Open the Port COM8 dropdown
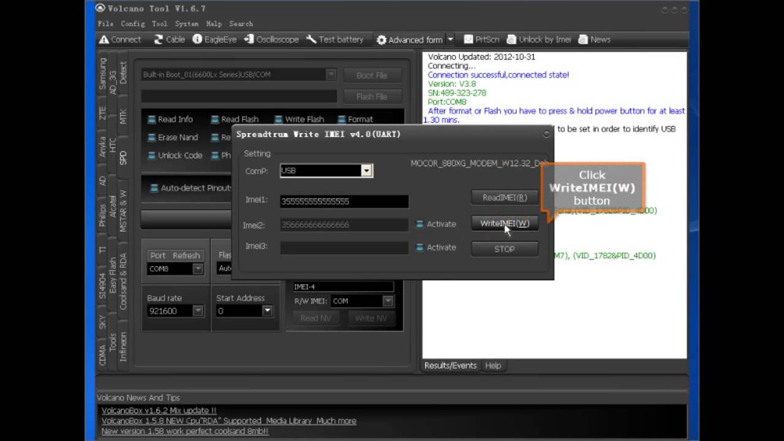The height and width of the screenshot is (441, 784). 198,269
